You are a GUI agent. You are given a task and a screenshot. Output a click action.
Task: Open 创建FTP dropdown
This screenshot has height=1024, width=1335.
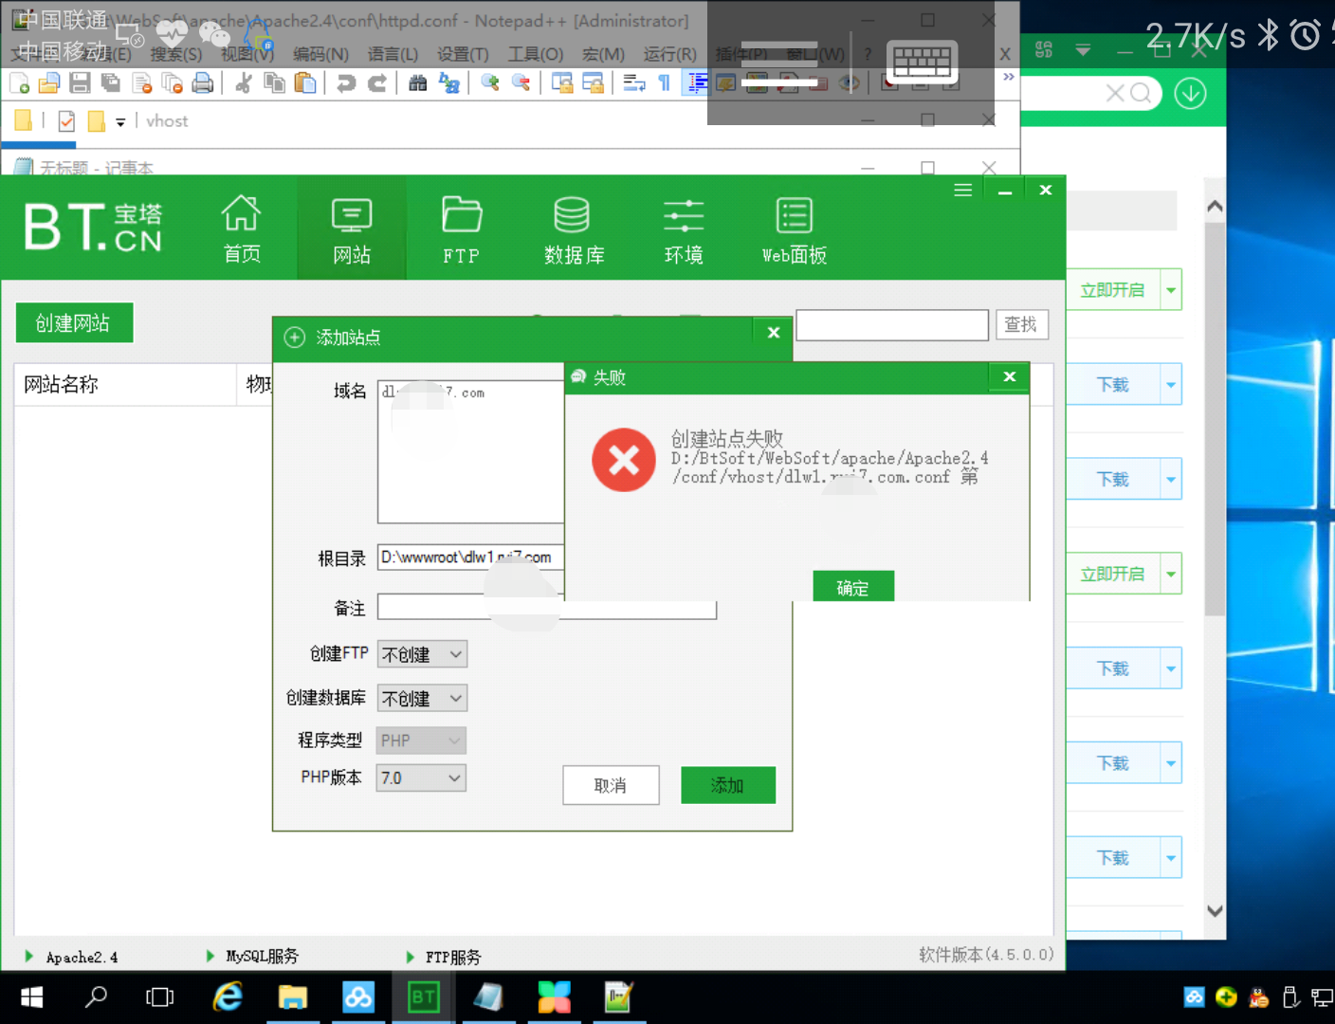[x=422, y=654]
